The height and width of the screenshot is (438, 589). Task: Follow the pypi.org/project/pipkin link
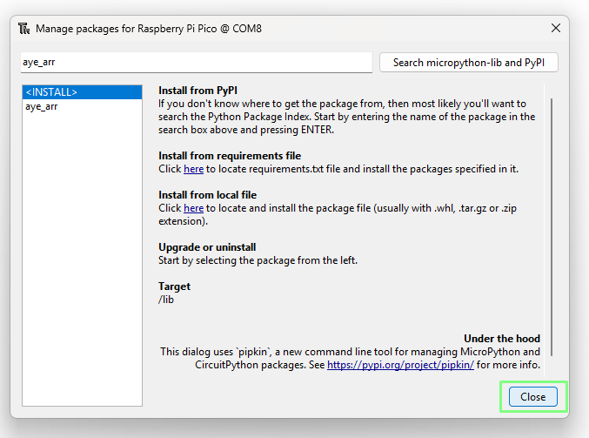click(x=400, y=365)
